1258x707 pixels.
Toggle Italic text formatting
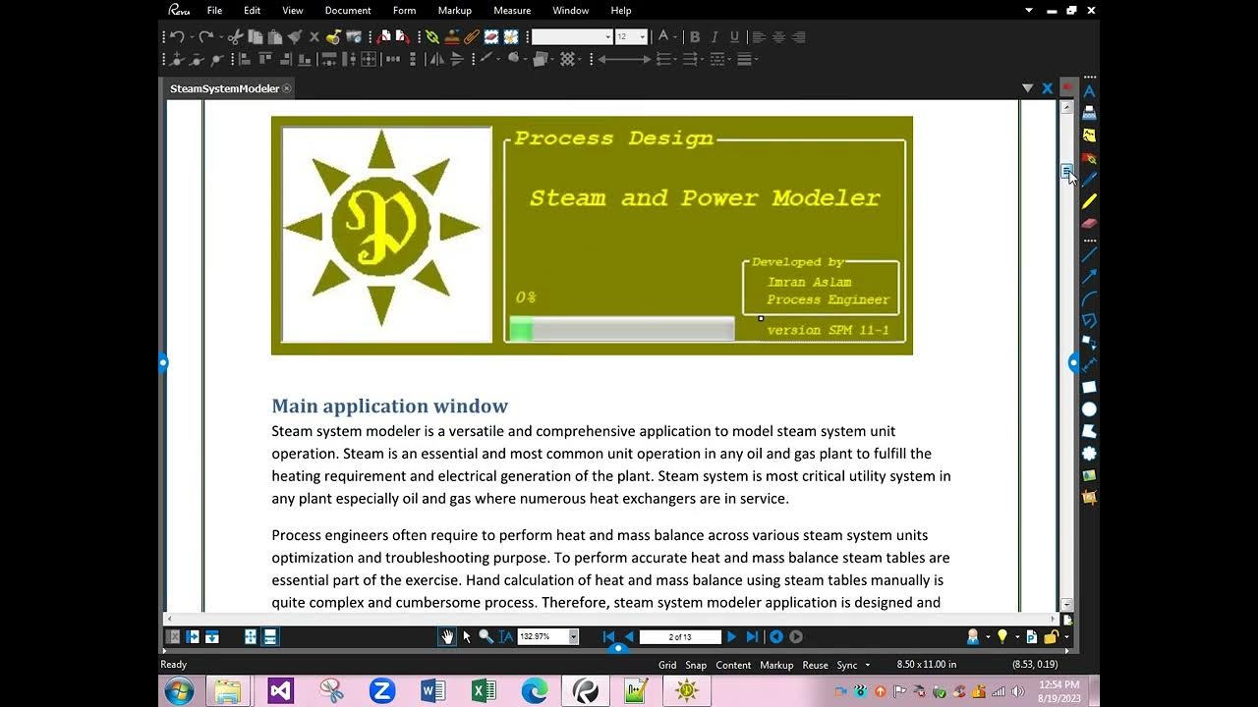(715, 37)
